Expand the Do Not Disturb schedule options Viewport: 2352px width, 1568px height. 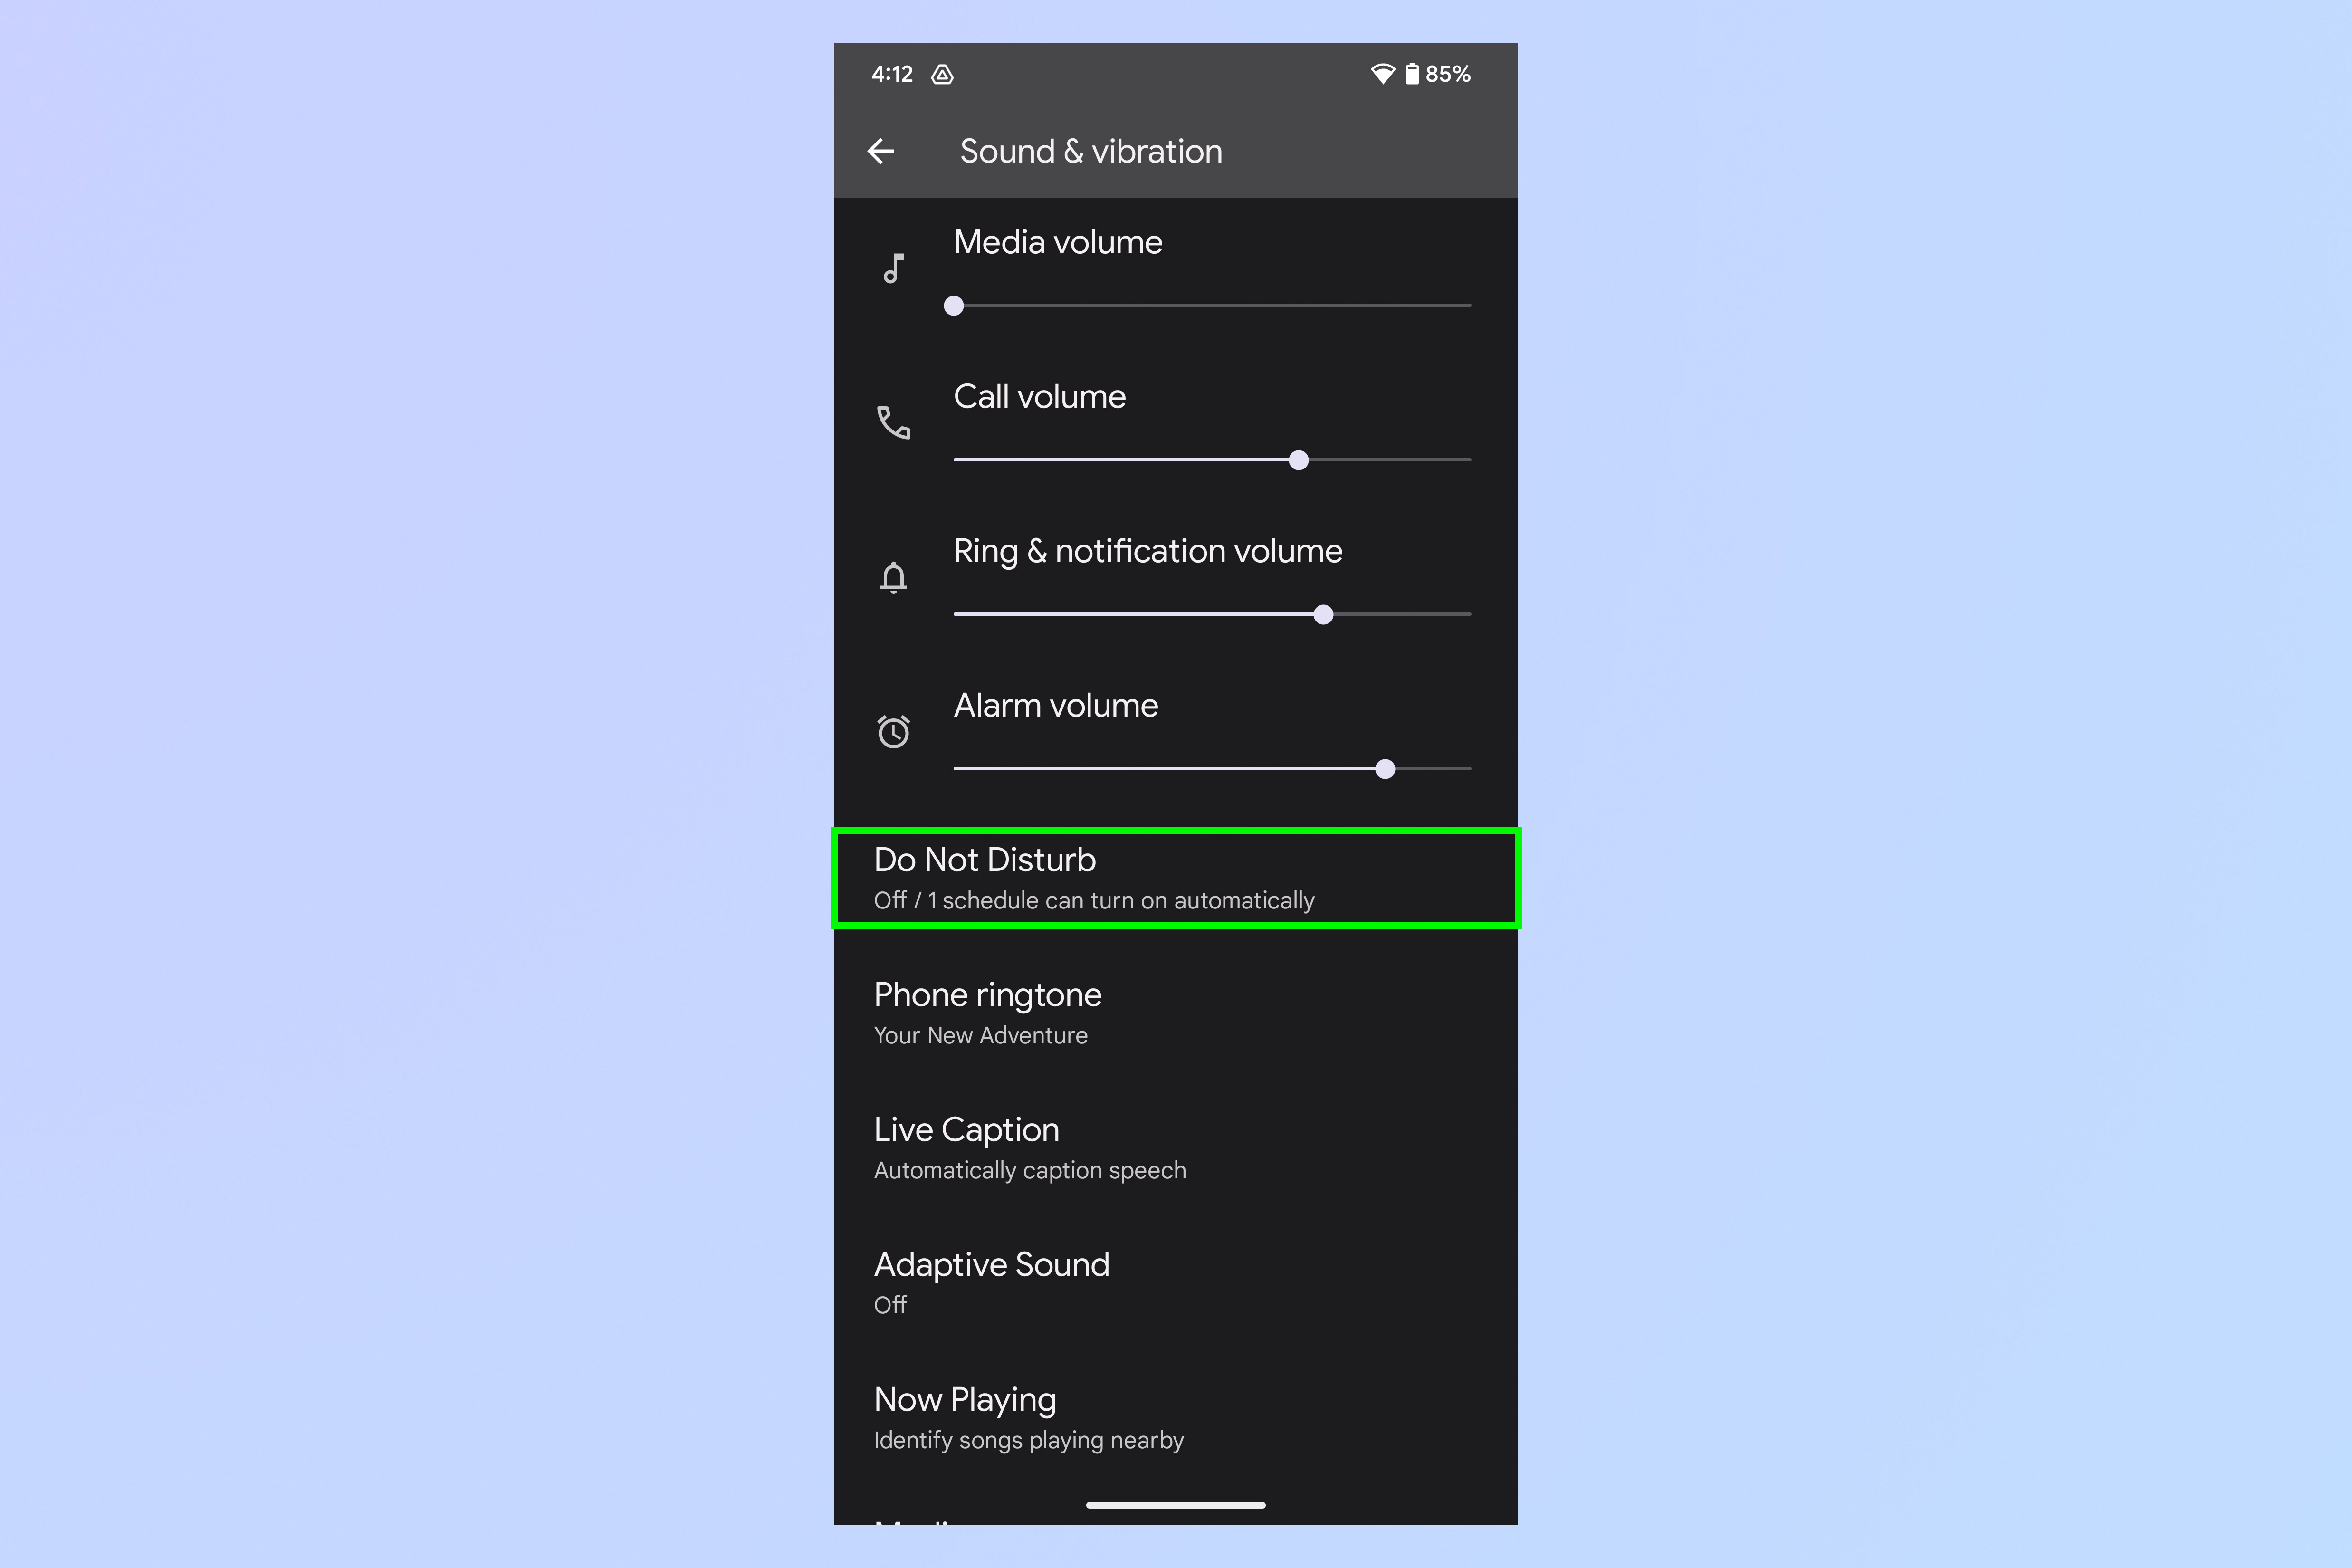(1176, 875)
